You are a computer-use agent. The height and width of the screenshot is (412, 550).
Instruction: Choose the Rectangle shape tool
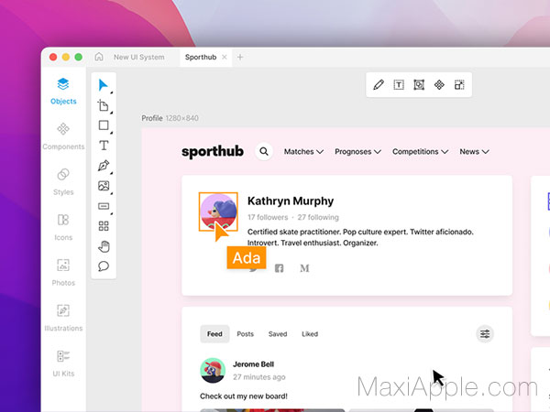104,125
